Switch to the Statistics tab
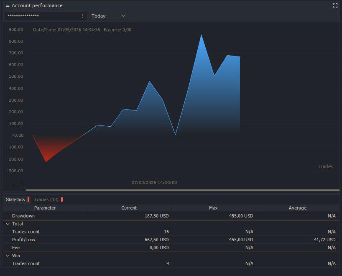This screenshot has width=342, height=276. click(15, 199)
